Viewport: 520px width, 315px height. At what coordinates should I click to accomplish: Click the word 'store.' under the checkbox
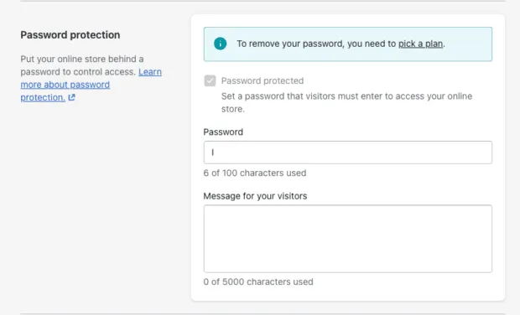click(233, 109)
